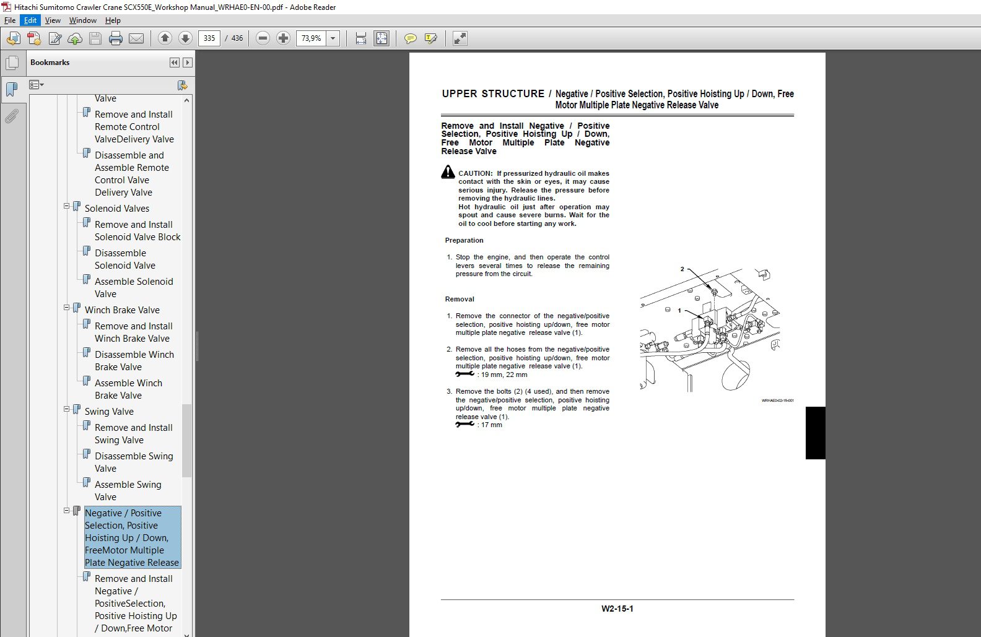Click the fit one full page icon

point(381,38)
